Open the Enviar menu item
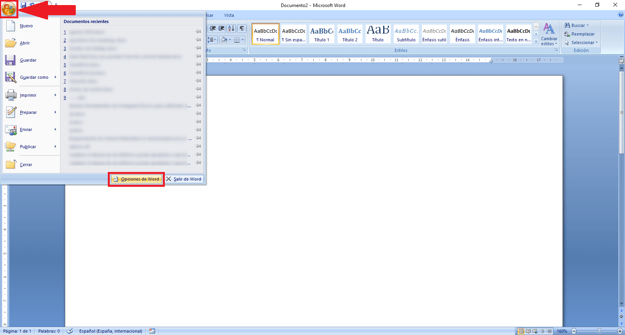The height and width of the screenshot is (335, 625). tap(31, 129)
